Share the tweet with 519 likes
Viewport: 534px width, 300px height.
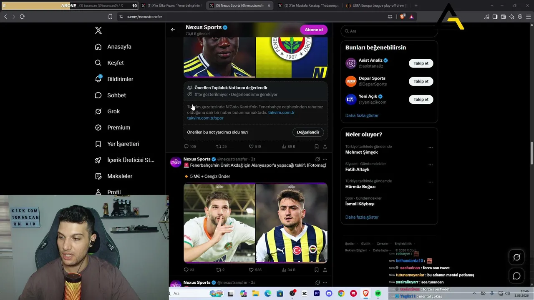(x=325, y=147)
